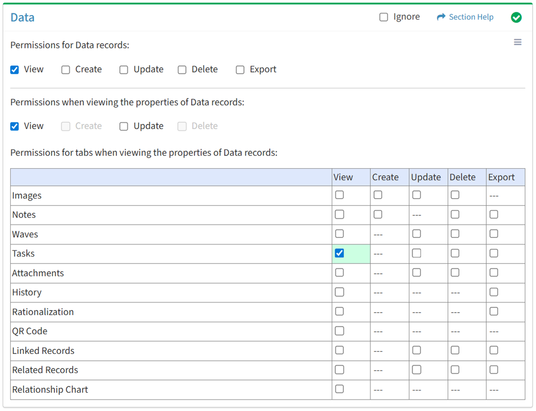The image size is (536, 411).
Task: Check Export for the Rationalization tab
Action: point(494,311)
